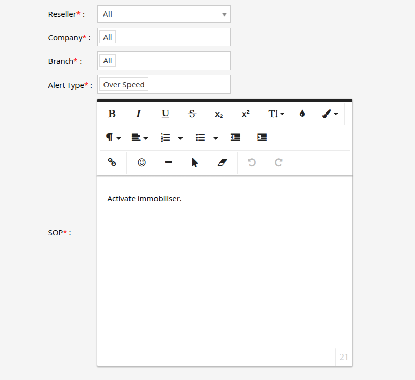Viewport: 415px width, 380px height.
Task: Open the text color droplet picker
Action: 302,114
